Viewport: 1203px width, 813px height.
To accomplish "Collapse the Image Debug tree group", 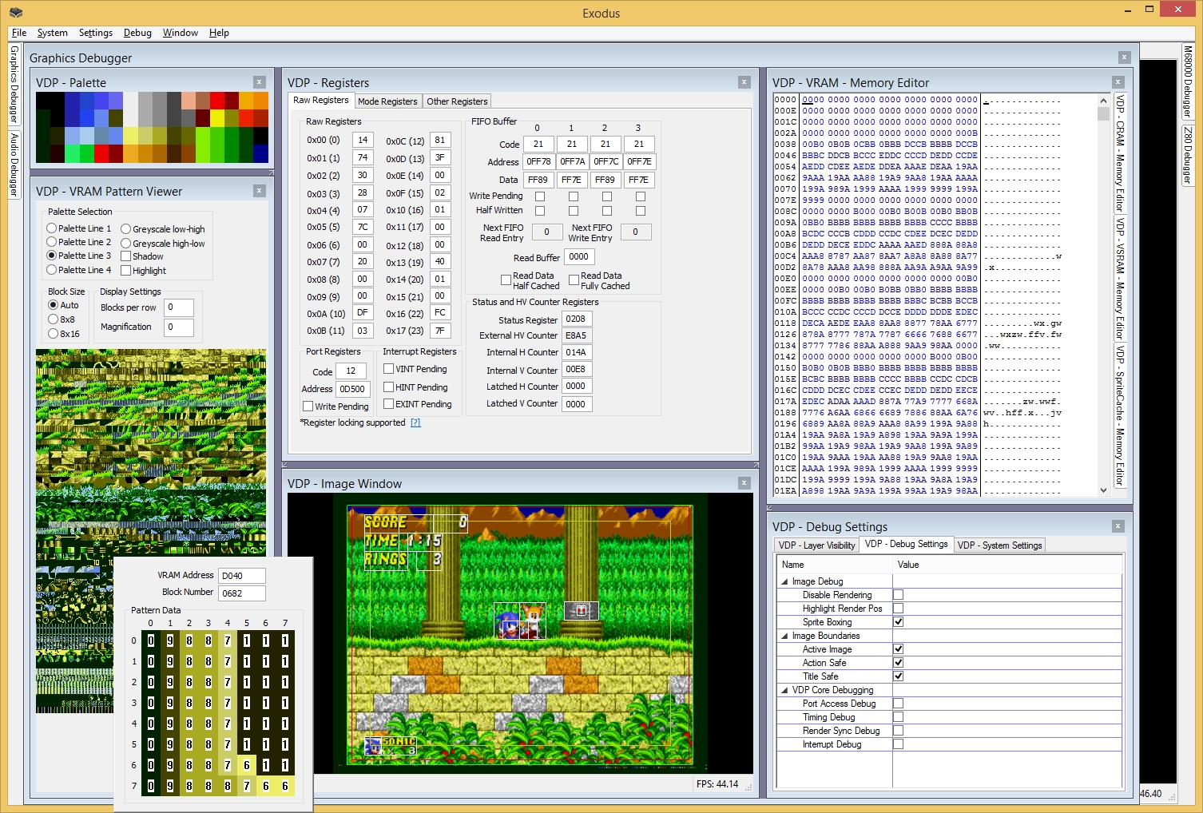I will [784, 581].
